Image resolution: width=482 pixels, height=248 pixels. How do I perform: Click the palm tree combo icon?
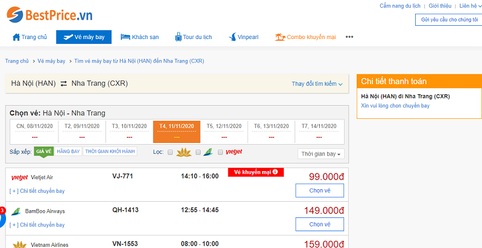280,37
